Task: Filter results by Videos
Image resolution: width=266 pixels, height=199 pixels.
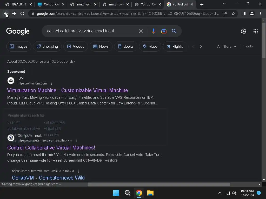Action: (x=76, y=46)
